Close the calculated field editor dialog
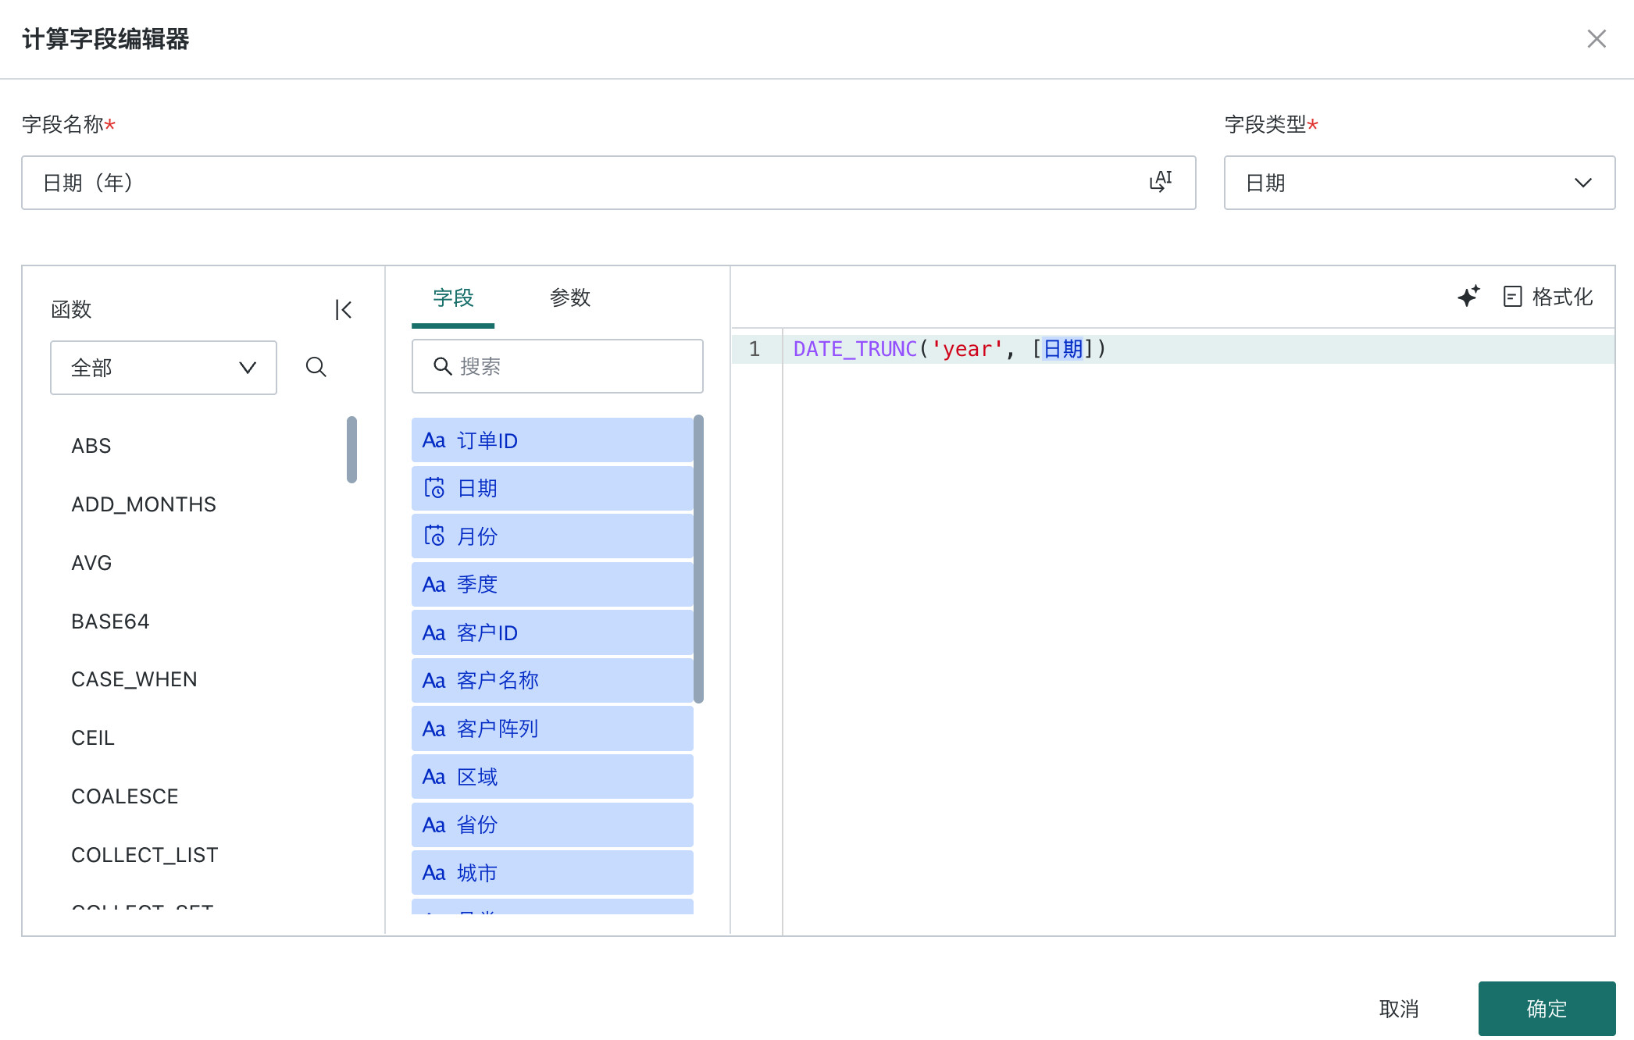This screenshot has width=1634, height=1040. click(x=1597, y=39)
